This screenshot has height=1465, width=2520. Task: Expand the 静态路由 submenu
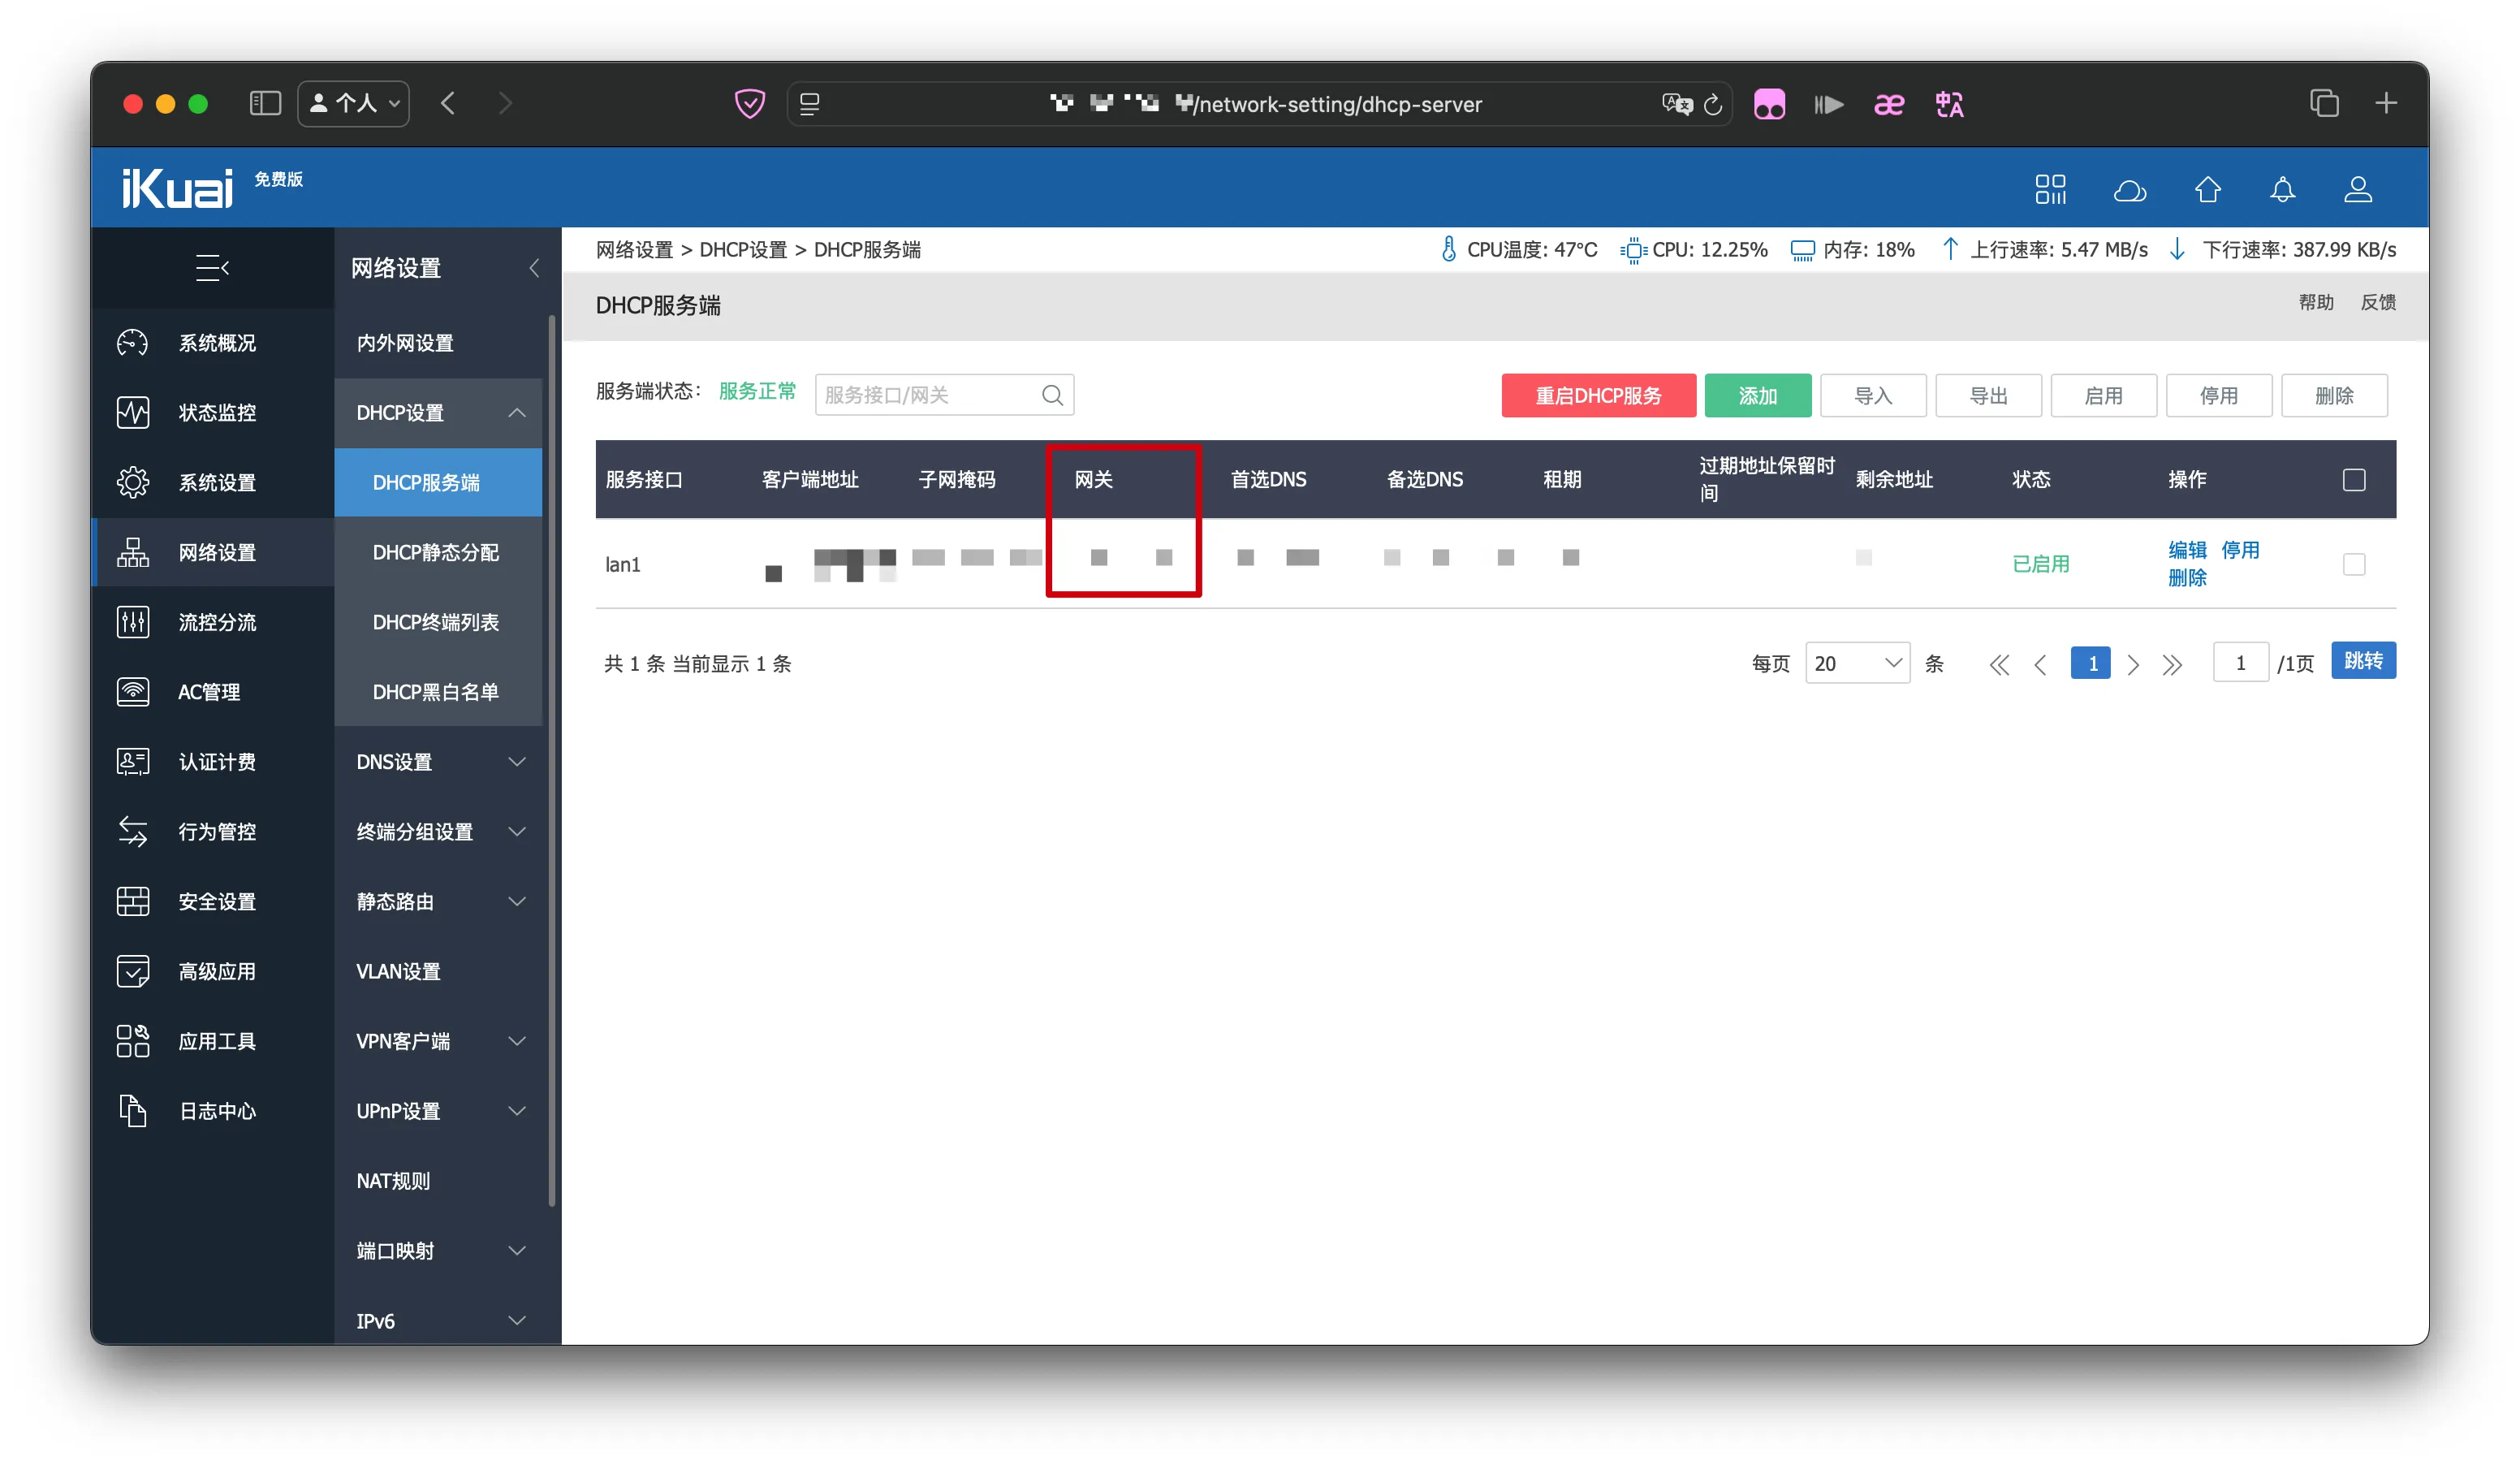517,902
